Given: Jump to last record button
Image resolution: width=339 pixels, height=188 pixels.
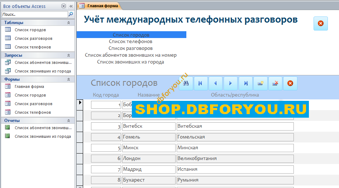Looking at the screenshot, I should 245,83.
